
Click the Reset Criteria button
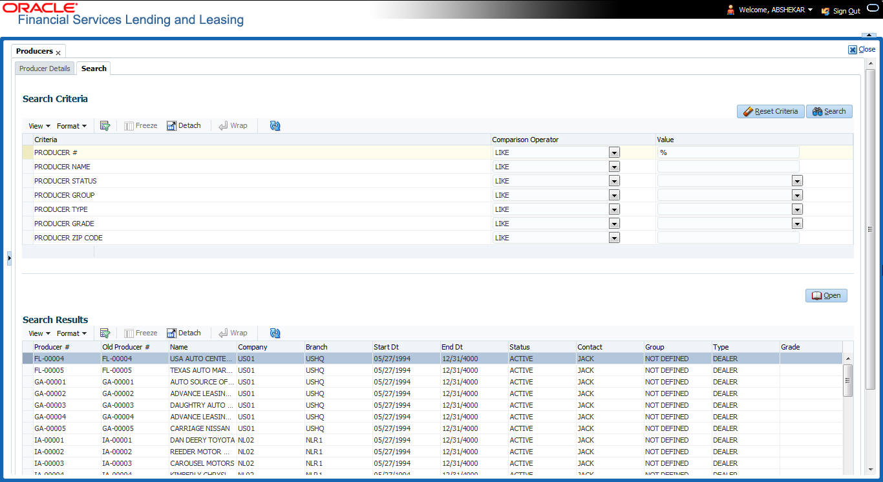click(771, 111)
